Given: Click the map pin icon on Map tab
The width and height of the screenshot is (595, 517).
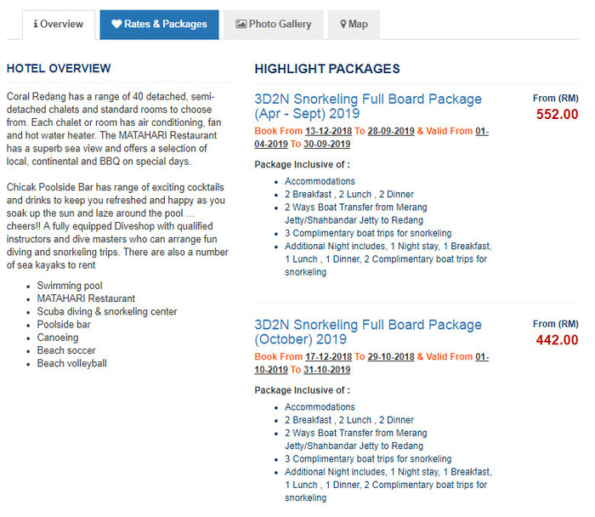Looking at the screenshot, I should (x=343, y=25).
